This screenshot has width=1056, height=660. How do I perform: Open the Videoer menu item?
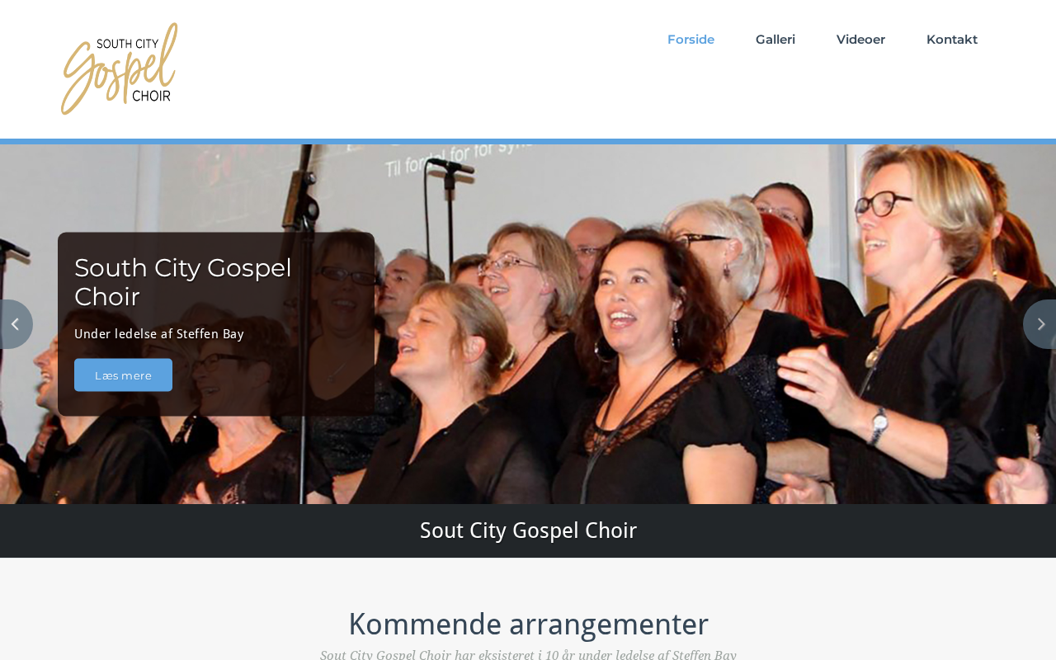point(860,40)
